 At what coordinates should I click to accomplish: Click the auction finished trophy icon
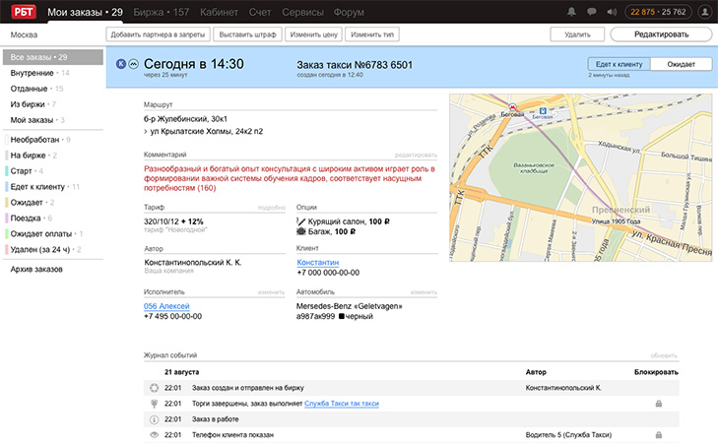point(155,404)
